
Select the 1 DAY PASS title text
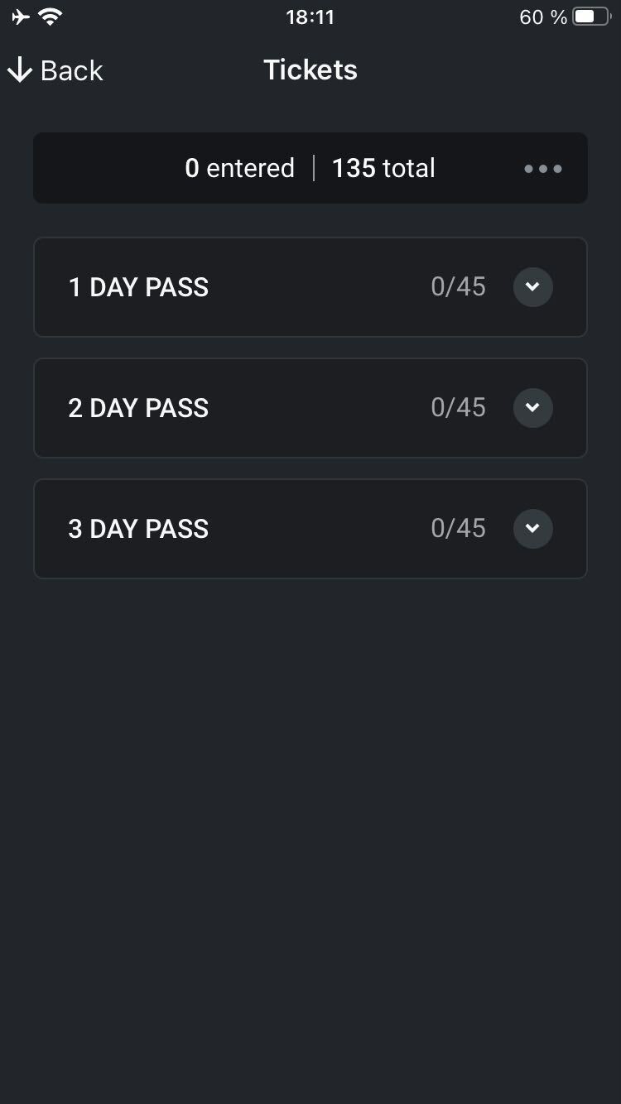click(x=138, y=287)
